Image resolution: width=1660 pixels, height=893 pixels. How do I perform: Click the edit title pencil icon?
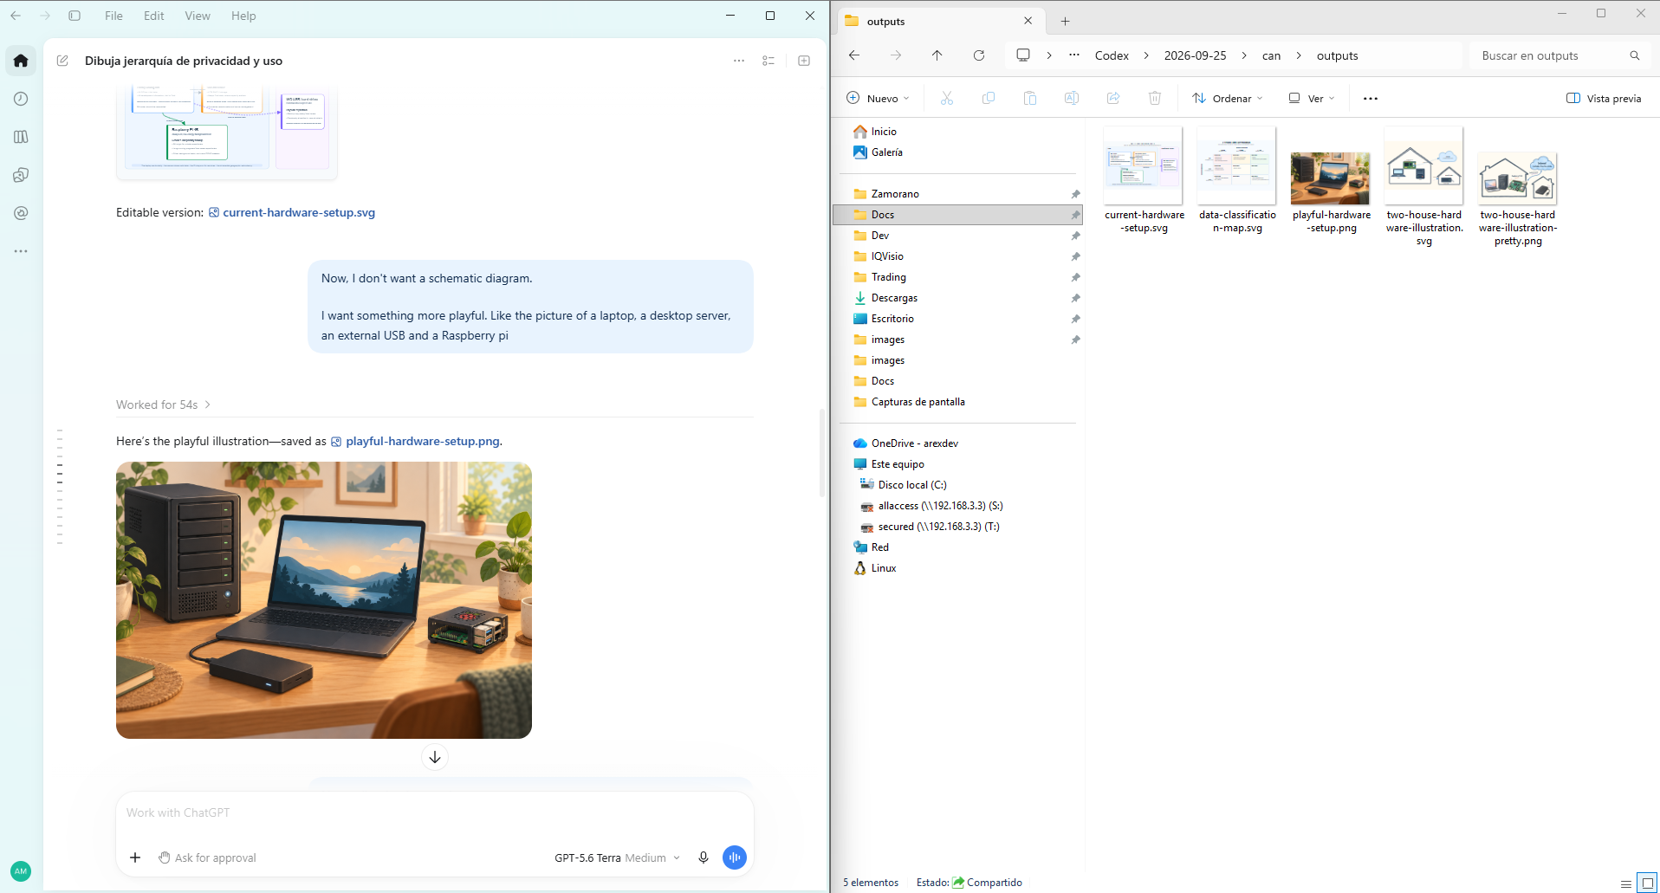(x=62, y=61)
